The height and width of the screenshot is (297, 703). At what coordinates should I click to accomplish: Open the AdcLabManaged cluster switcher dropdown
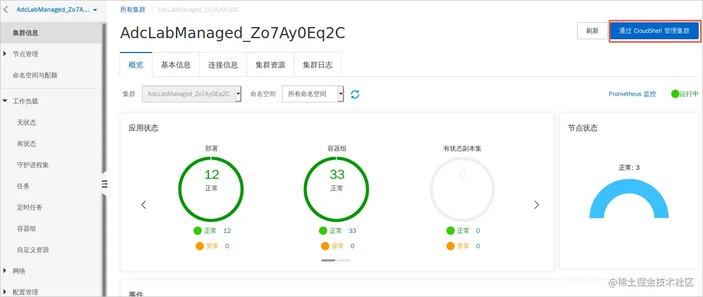pos(57,10)
